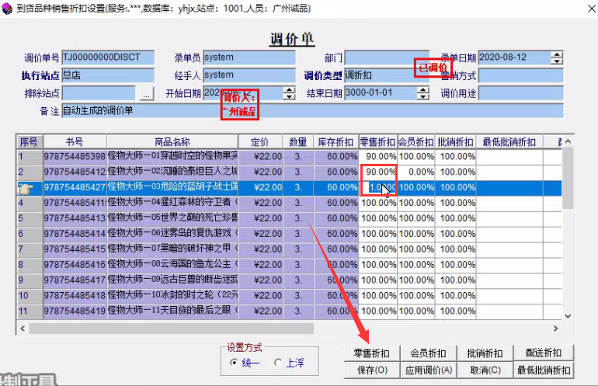Click the 会员折扣 column header

(416, 142)
